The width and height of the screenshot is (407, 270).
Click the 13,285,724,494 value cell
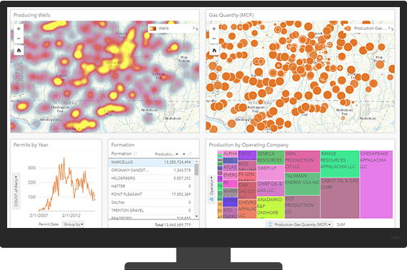(x=177, y=162)
